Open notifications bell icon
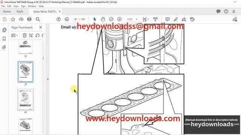 pyautogui.click(x=234, y=12)
